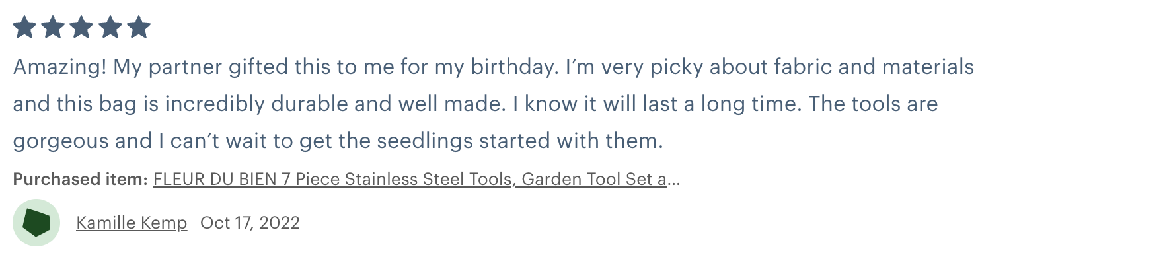This screenshot has height=259, width=1167.
Task: Click the review line mentioning 'incredibly durable'
Action: [475, 104]
